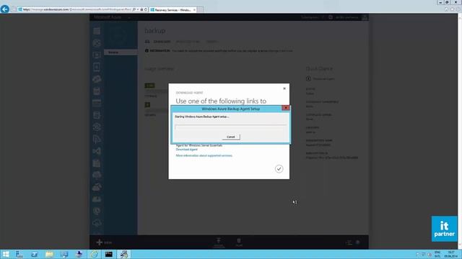Screen dimensions: 462x259
Task: Open notifications list icon in bottom bar
Action: 349,242
